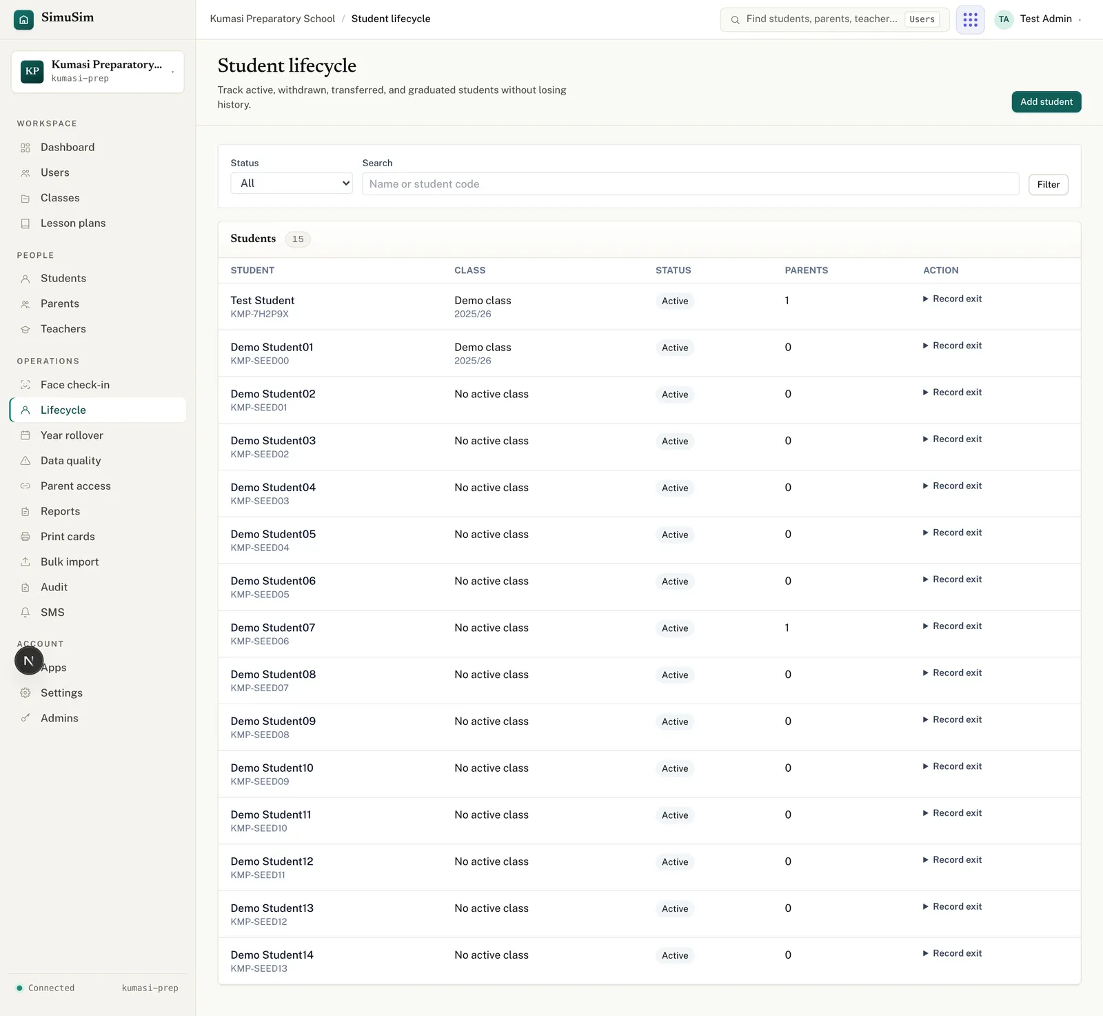
Task: Expand Record exit for Test Student
Action: pos(952,299)
